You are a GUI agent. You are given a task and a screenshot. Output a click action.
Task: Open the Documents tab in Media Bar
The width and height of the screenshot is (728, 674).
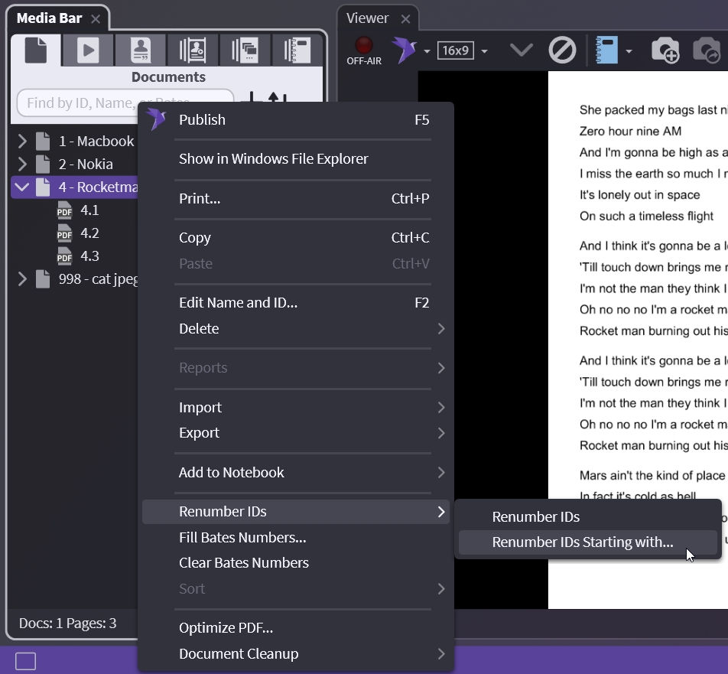(36, 50)
